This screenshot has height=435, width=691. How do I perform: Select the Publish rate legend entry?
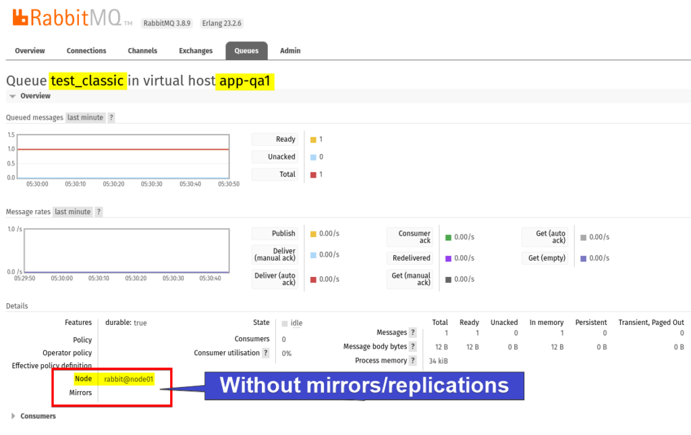click(275, 233)
